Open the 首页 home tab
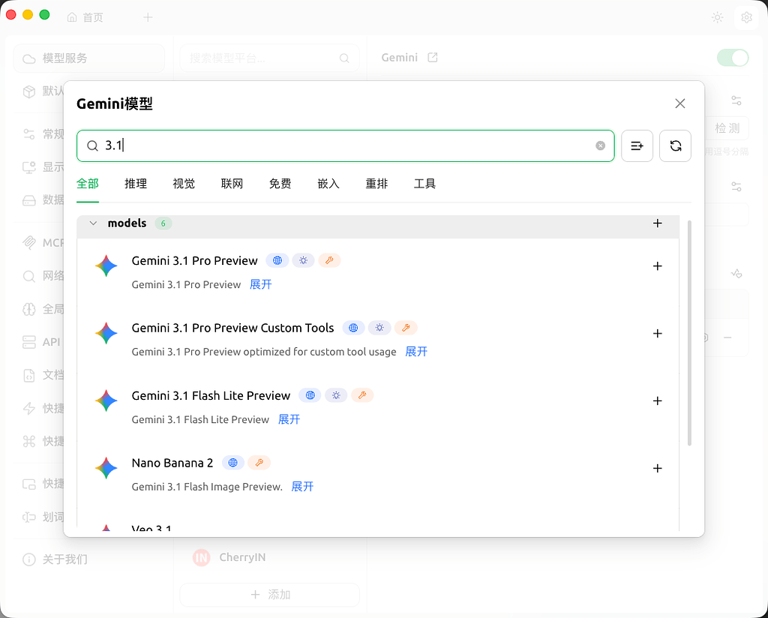Viewport: 768px width, 618px height. click(85, 18)
